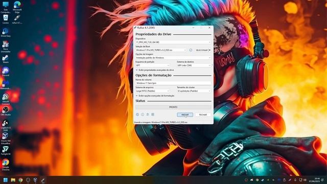327x184 pixels.
Task: Click the PRONTO status progress bar
Action: click(173, 107)
